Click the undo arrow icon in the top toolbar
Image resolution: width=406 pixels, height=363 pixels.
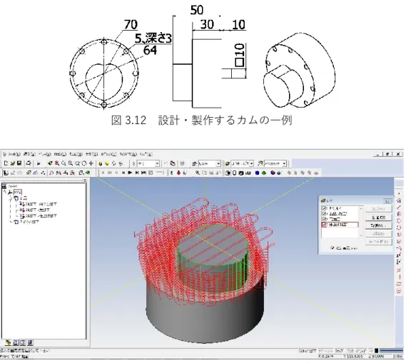tap(165, 163)
